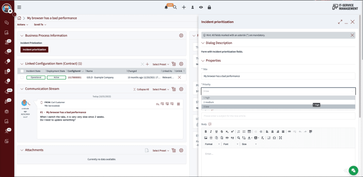Collapse the Dialog Description section
The height and width of the screenshot is (177, 363).
203,43
